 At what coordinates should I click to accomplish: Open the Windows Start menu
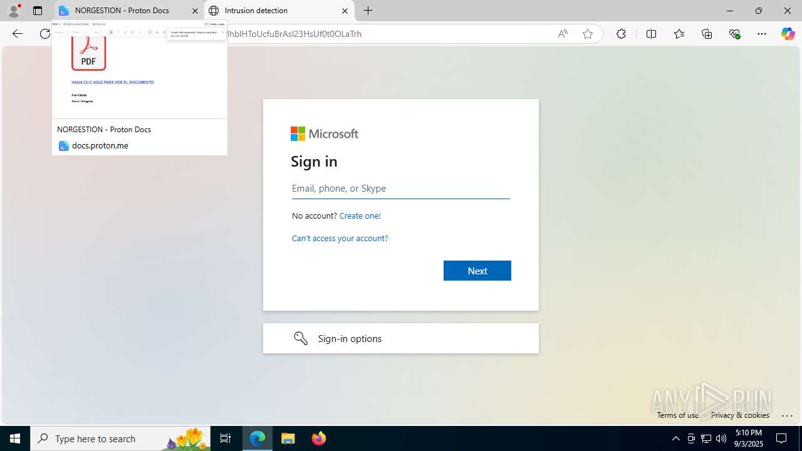click(15, 438)
